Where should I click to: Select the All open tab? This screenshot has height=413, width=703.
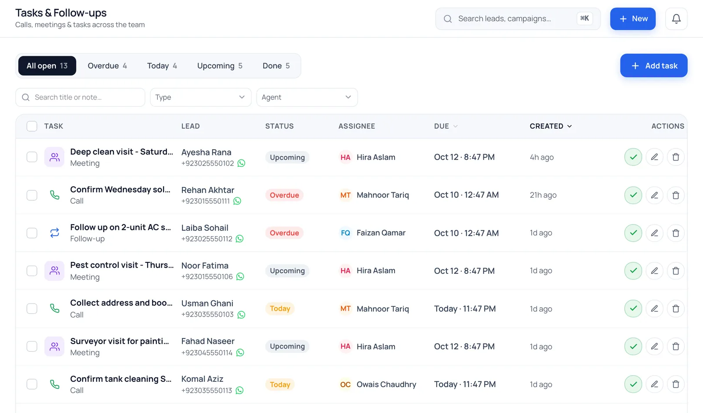(47, 66)
